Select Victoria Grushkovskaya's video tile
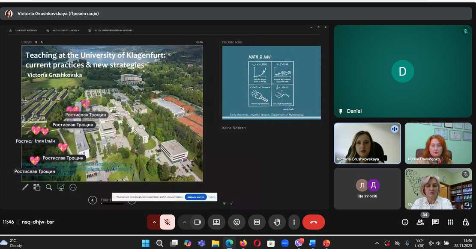 367,144
